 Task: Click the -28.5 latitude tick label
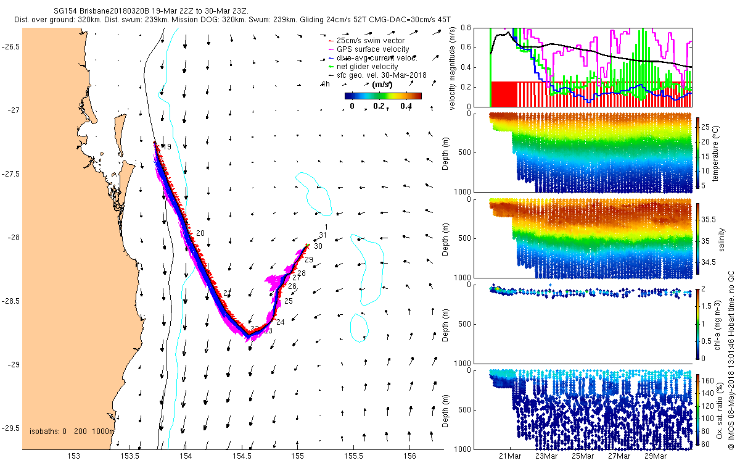(10, 301)
